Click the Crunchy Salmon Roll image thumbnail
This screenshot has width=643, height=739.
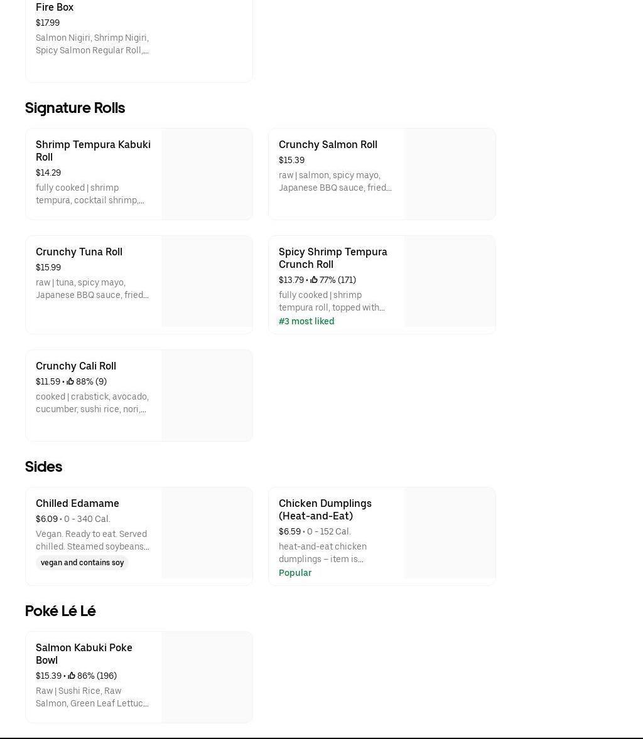coord(450,174)
